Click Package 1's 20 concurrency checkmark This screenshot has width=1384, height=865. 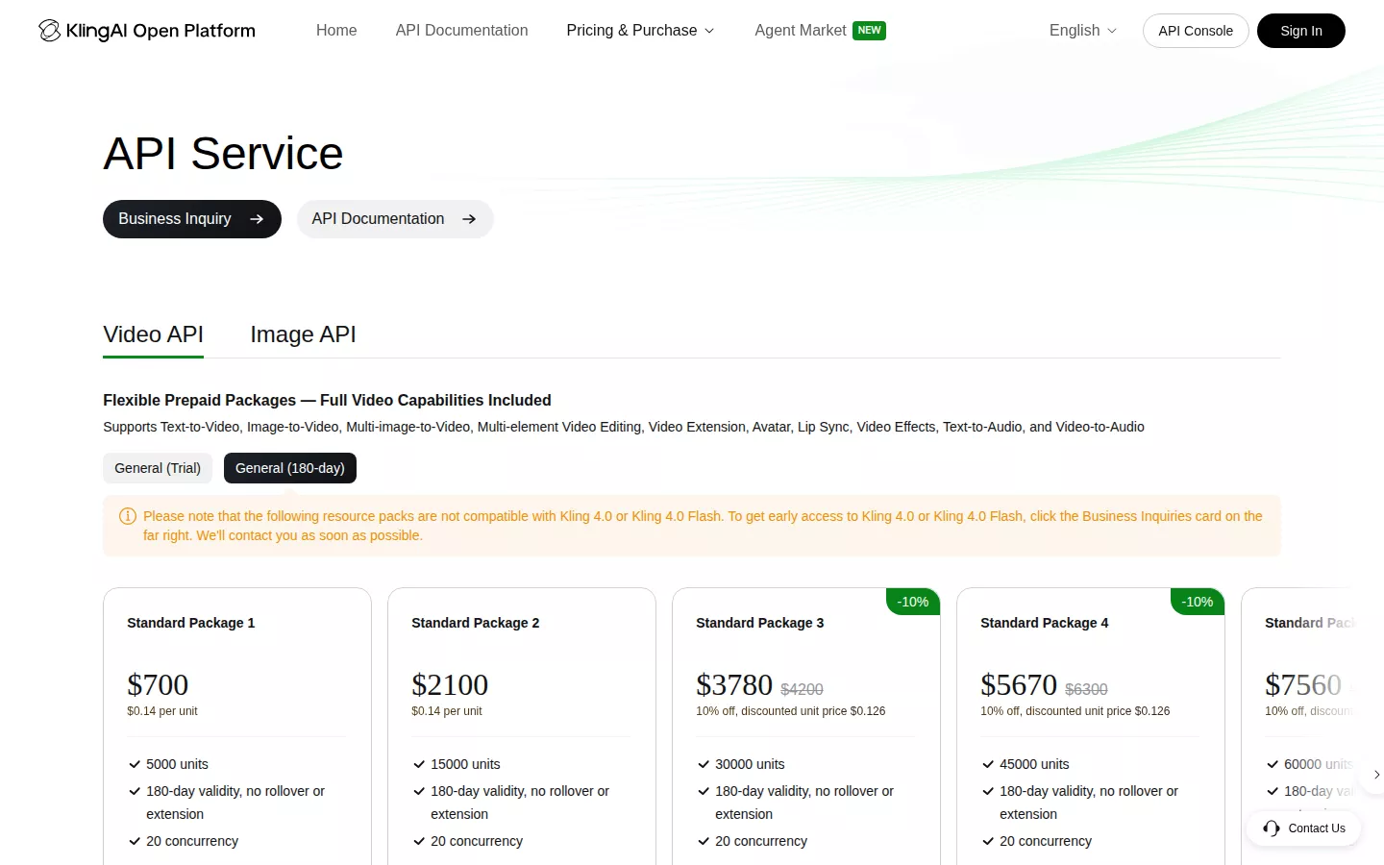click(135, 841)
